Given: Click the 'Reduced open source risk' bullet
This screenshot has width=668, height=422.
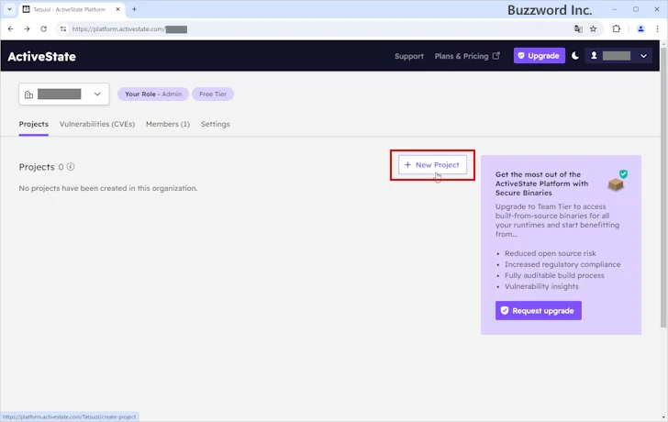Looking at the screenshot, I should tap(551, 253).
